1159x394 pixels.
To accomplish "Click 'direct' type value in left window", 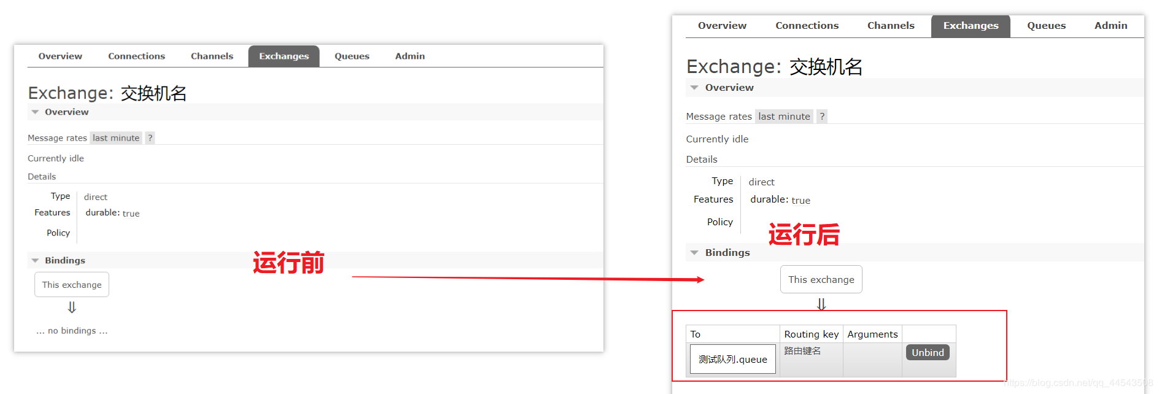I will [x=96, y=197].
